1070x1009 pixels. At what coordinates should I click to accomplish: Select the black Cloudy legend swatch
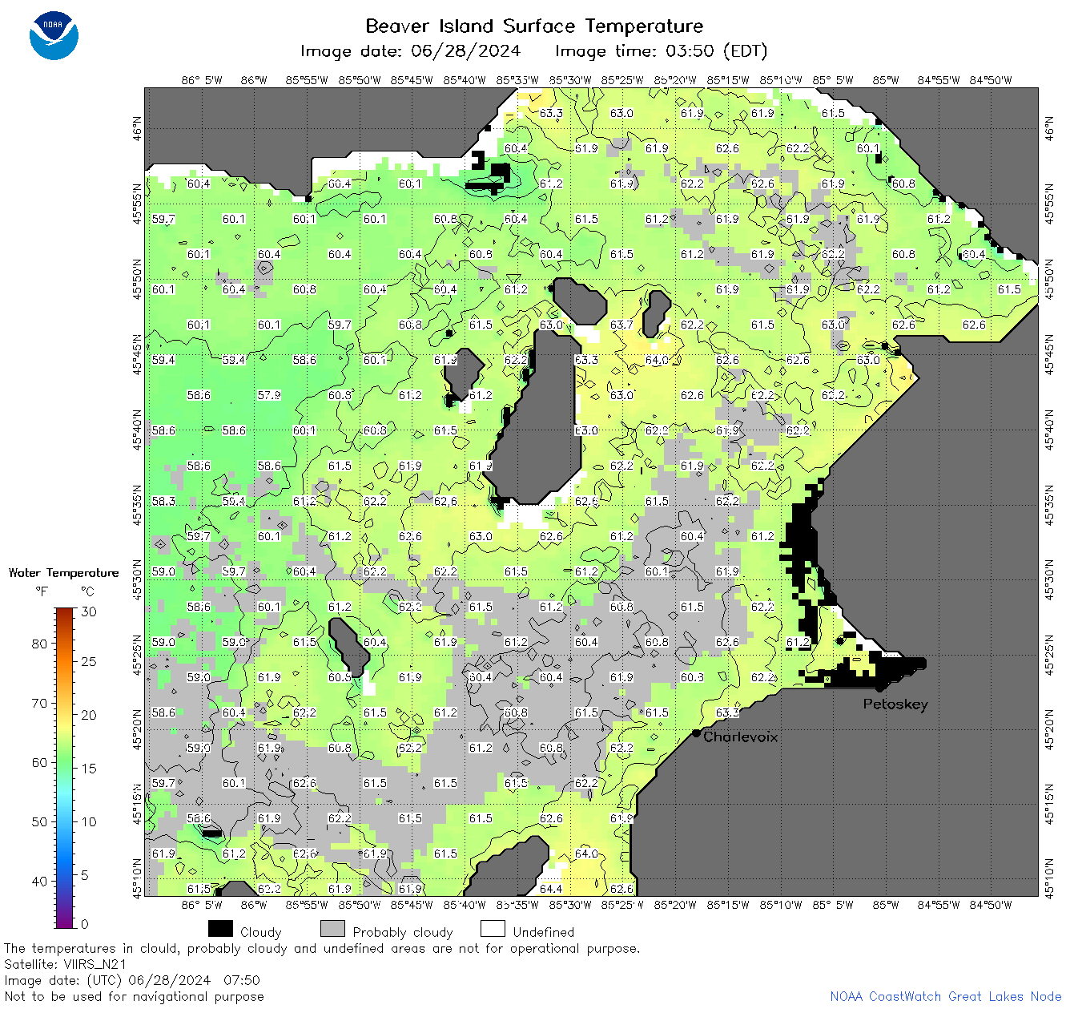tap(220, 929)
